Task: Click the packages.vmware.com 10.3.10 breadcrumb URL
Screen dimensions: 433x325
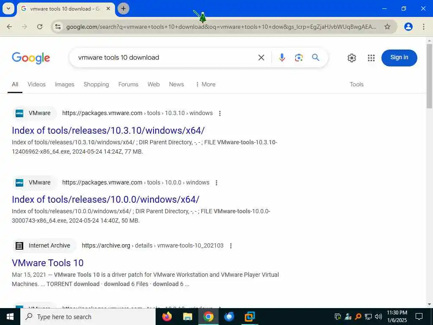Action: [x=137, y=113]
